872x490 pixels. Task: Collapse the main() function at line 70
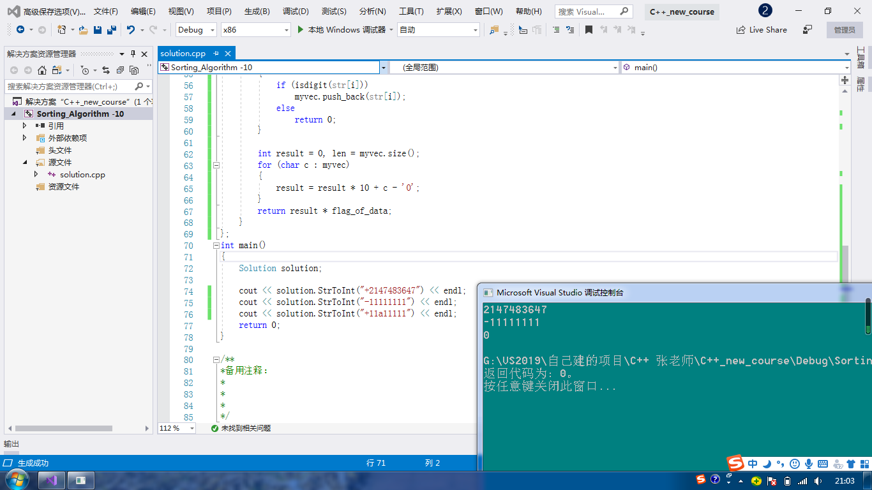(x=216, y=245)
